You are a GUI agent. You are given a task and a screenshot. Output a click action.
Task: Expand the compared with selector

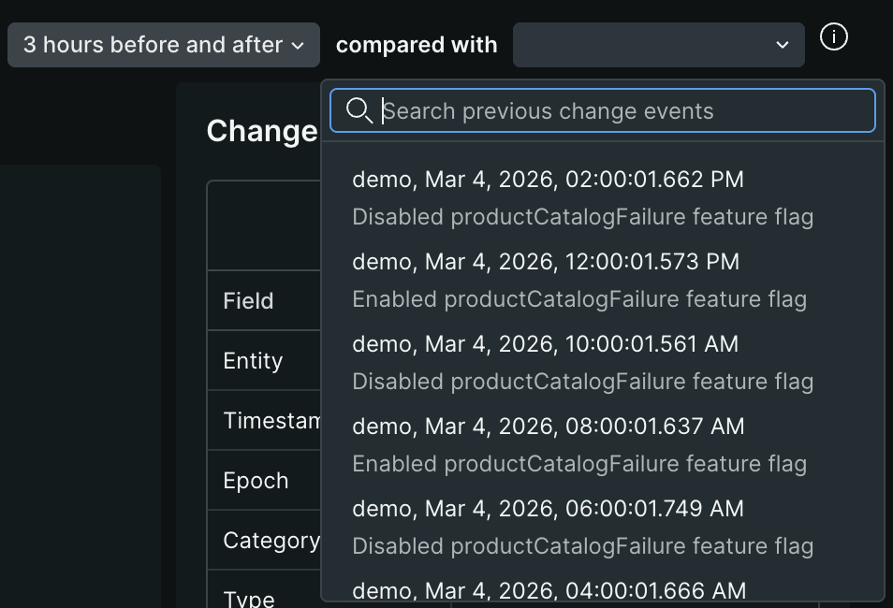[x=658, y=44]
